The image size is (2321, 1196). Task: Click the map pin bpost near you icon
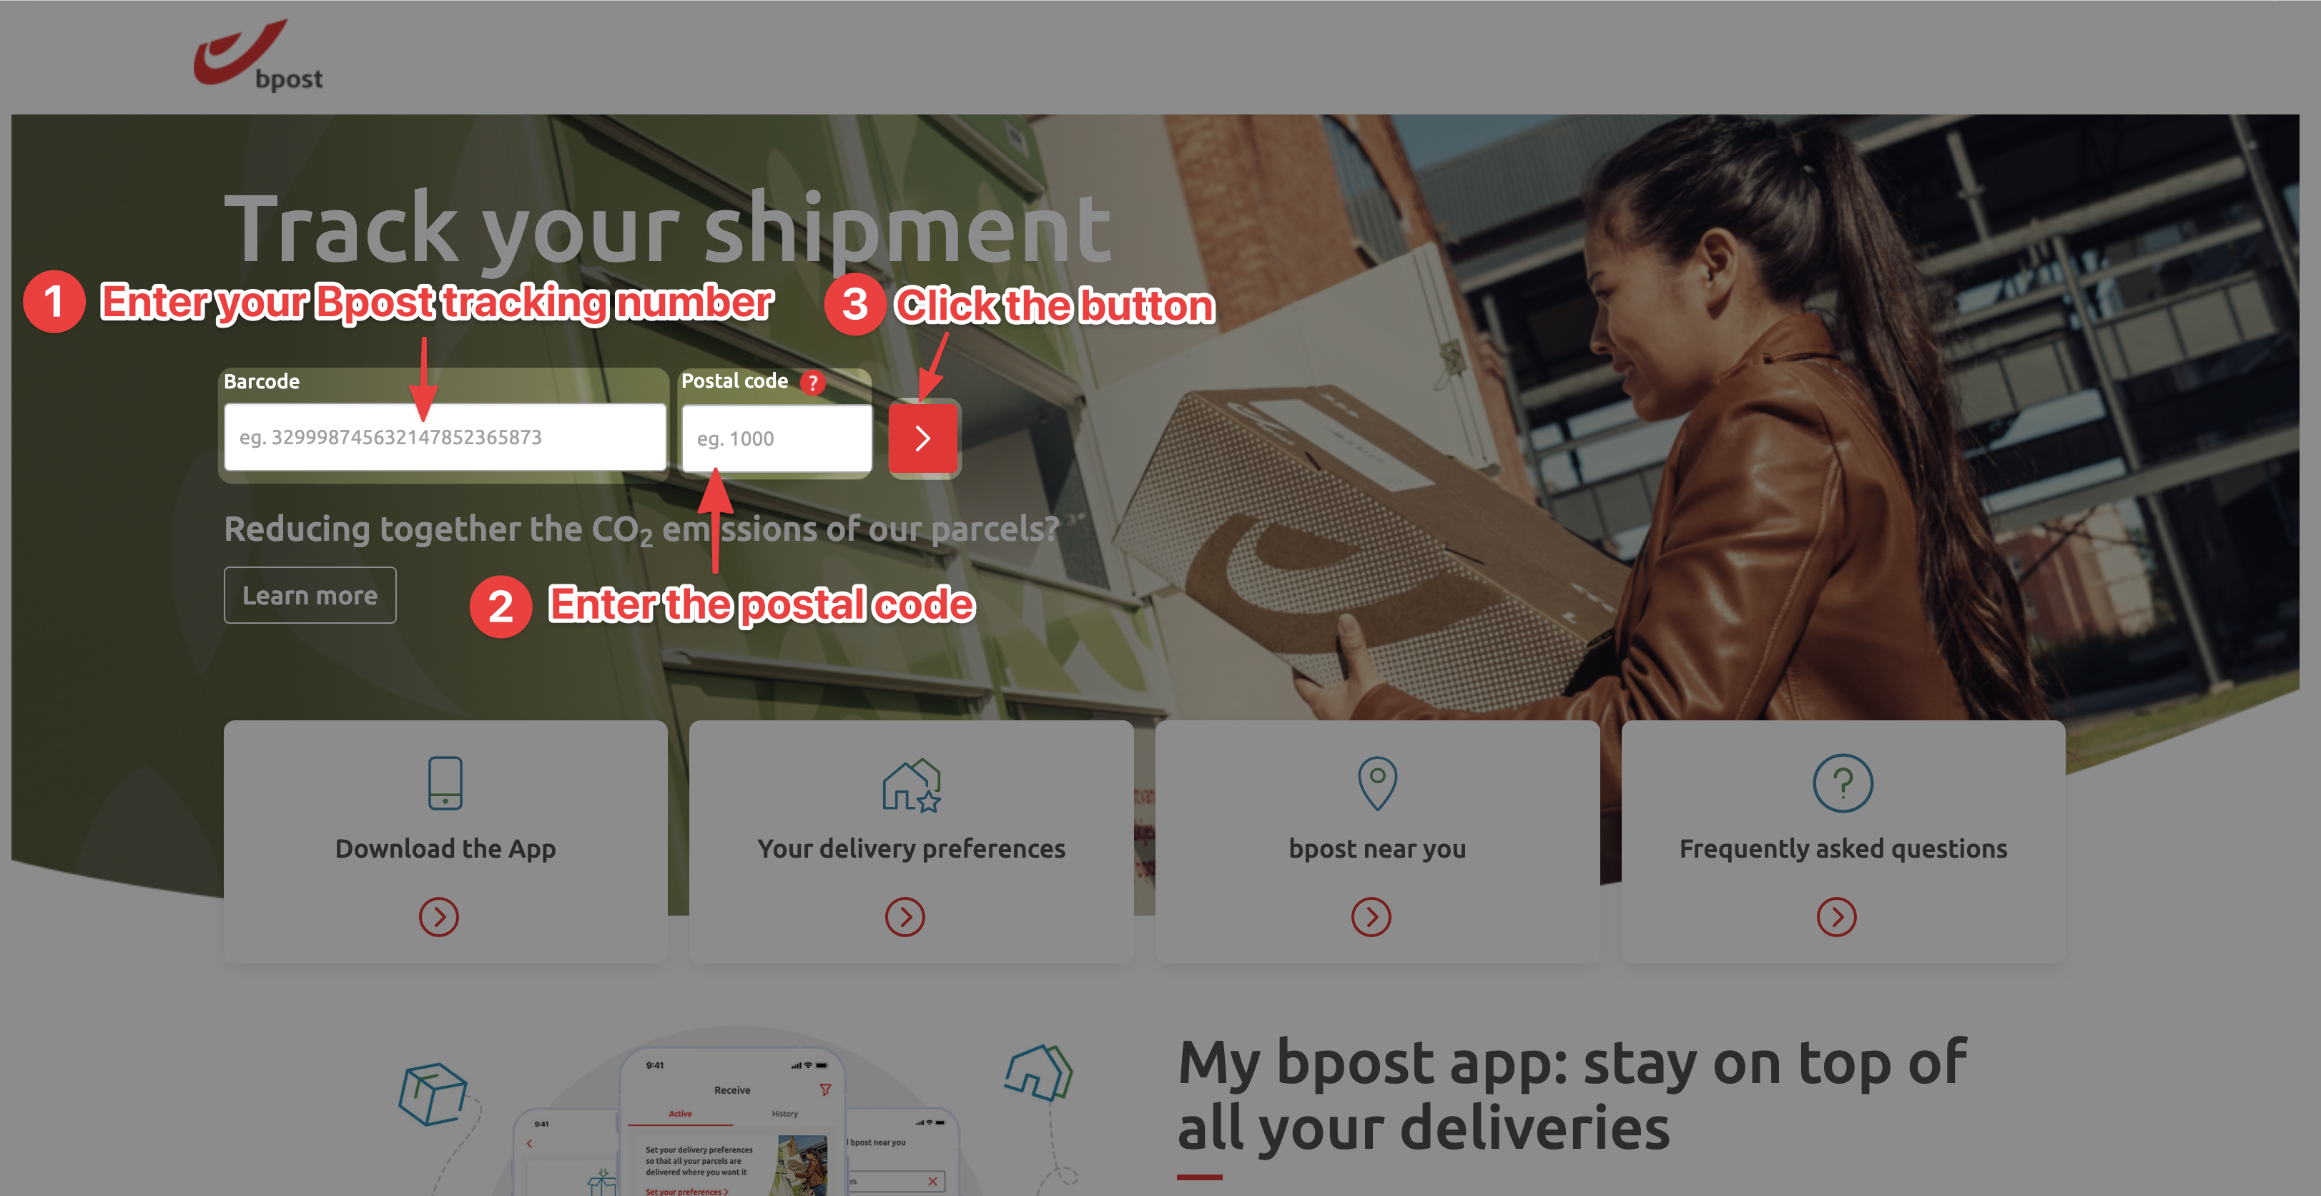tap(1376, 783)
